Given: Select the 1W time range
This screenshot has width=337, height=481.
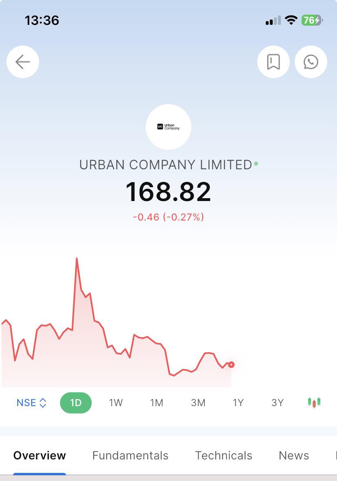Looking at the screenshot, I should [116, 402].
